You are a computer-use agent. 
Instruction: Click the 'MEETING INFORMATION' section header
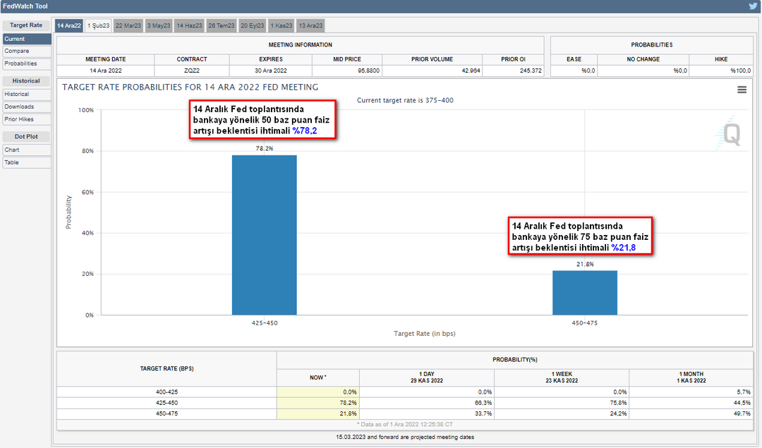click(301, 44)
